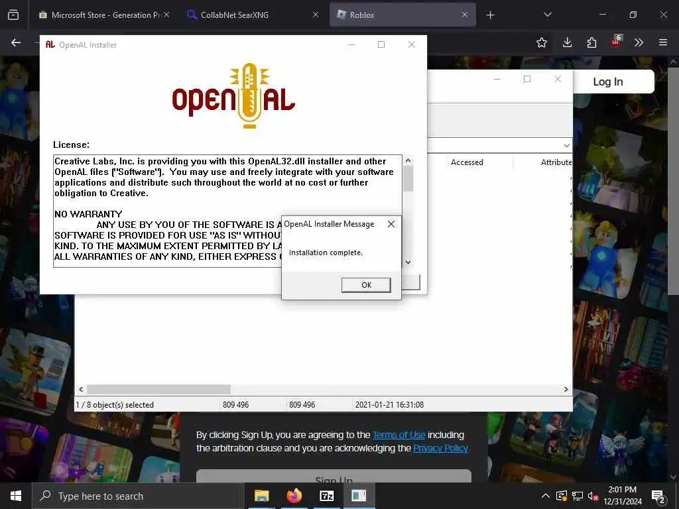Viewport: 679px width, 509px height.
Task: Click the taskbar search box
Action: (137, 496)
